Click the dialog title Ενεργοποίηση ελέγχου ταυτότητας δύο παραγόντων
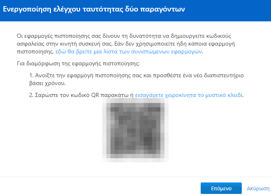 (x=94, y=9)
